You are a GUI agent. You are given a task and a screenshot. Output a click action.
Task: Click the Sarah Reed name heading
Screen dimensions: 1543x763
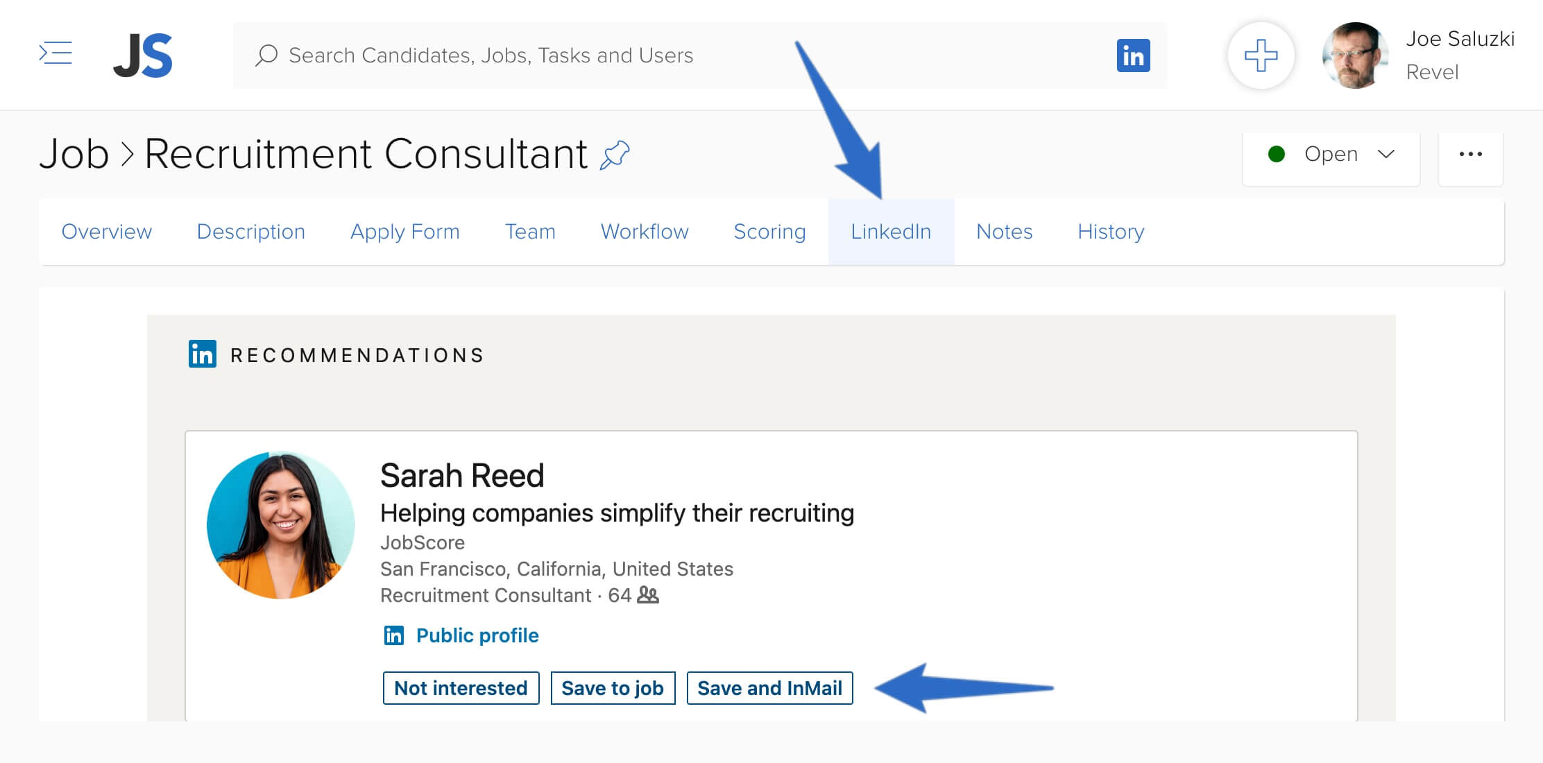click(462, 476)
